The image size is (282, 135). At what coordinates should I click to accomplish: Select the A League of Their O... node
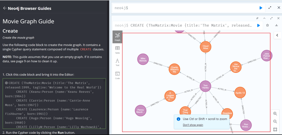click(170, 96)
